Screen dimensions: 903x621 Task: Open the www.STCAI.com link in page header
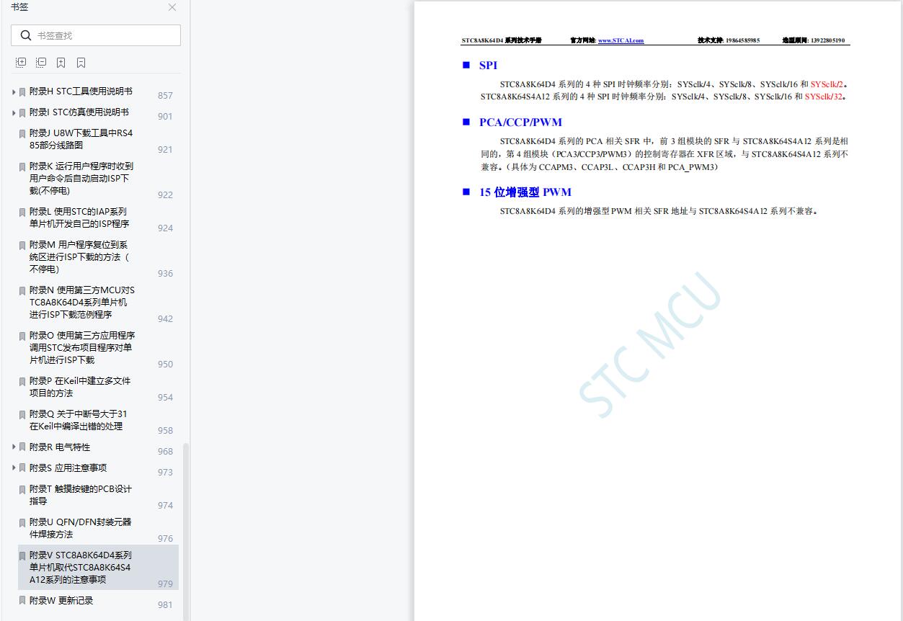(620, 40)
